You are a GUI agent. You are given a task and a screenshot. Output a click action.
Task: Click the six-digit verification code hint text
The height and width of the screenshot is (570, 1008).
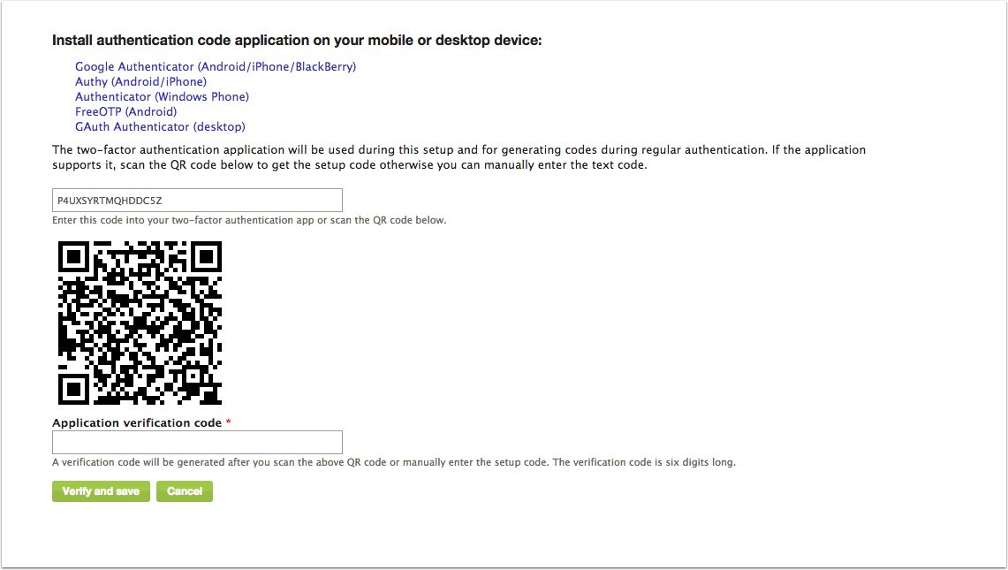click(394, 462)
